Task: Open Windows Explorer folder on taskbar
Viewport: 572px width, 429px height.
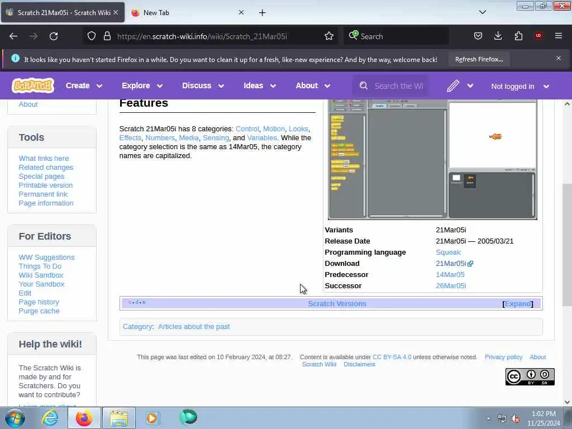Action: tap(119, 418)
